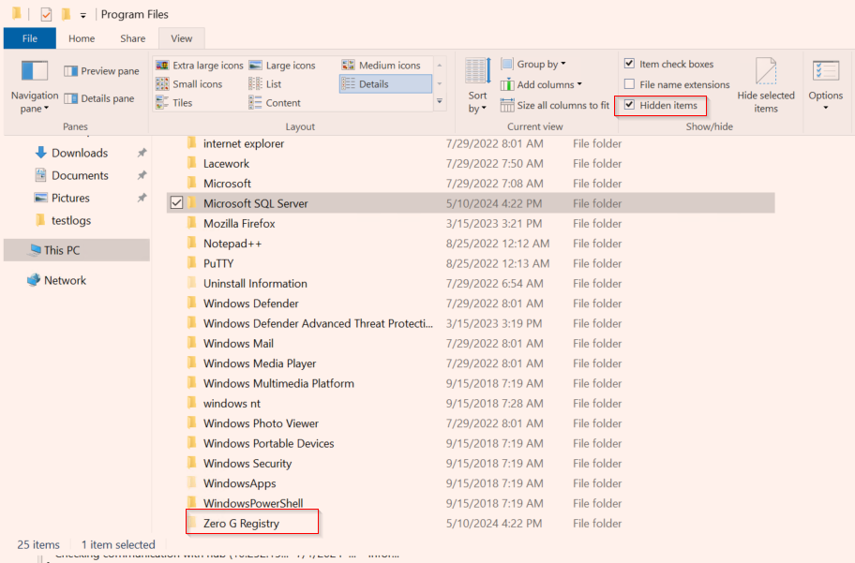Click the windows nt folder icon
Screen dimensions: 855x563
(x=192, y=403)
